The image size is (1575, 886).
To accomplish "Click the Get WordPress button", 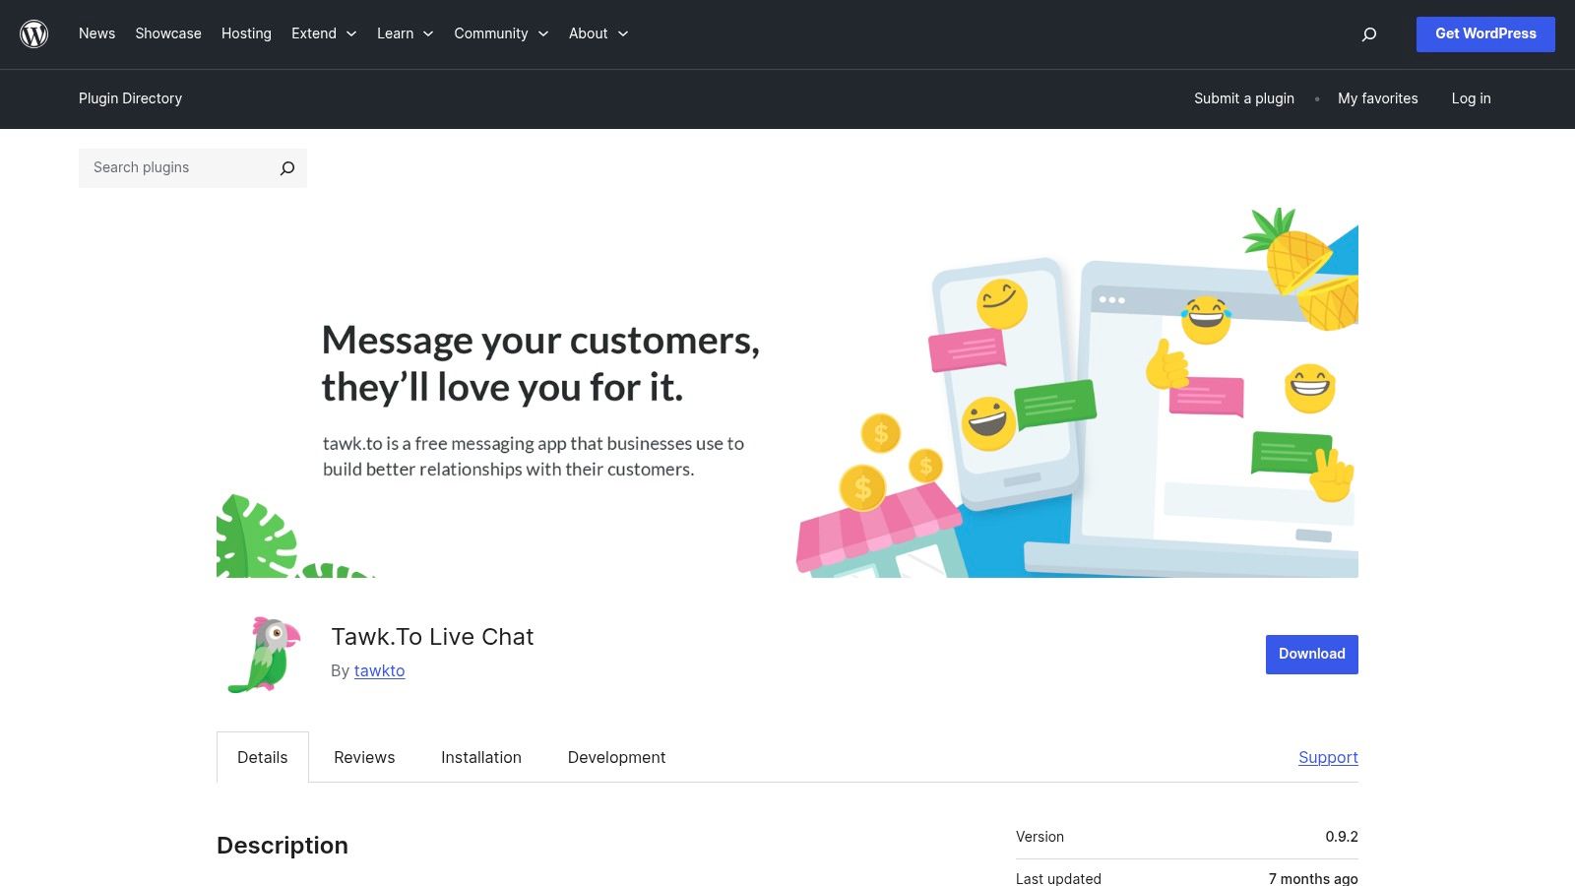I will [1485, 34].
